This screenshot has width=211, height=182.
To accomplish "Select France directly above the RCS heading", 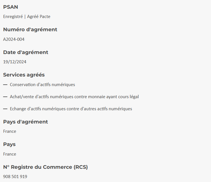I will (x=10, y=154).
